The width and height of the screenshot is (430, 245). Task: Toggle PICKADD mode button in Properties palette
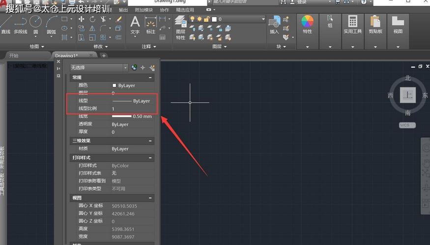coord(134,68)
